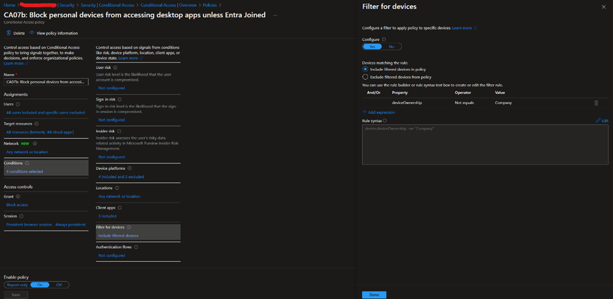Open 4 conditions selected link

[25, 171]
